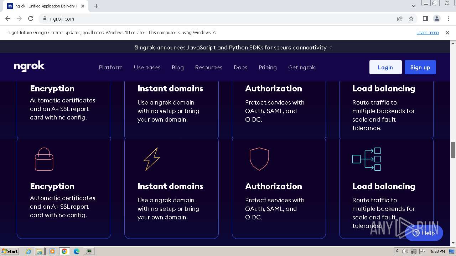Click the page vertical scrollbar thumb
Viewport: 456px width, 256px height.
(x=453, y=150)
